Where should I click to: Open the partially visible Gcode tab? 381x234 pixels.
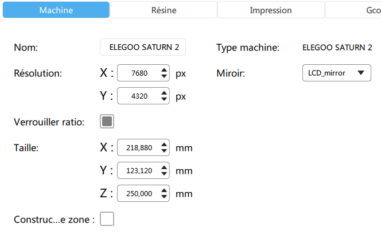356,10
